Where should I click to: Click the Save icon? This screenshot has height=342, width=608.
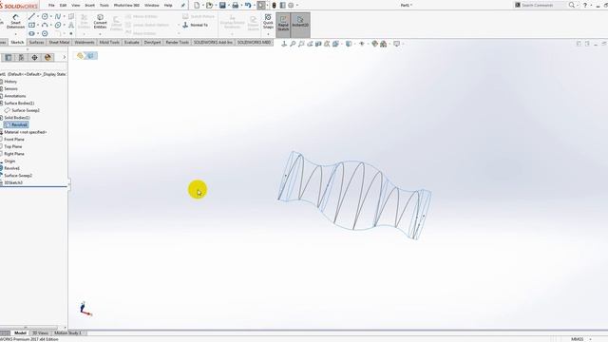tap(222, 5)
